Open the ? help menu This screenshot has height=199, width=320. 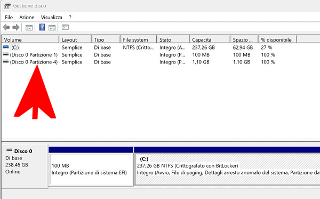(70, 18)
